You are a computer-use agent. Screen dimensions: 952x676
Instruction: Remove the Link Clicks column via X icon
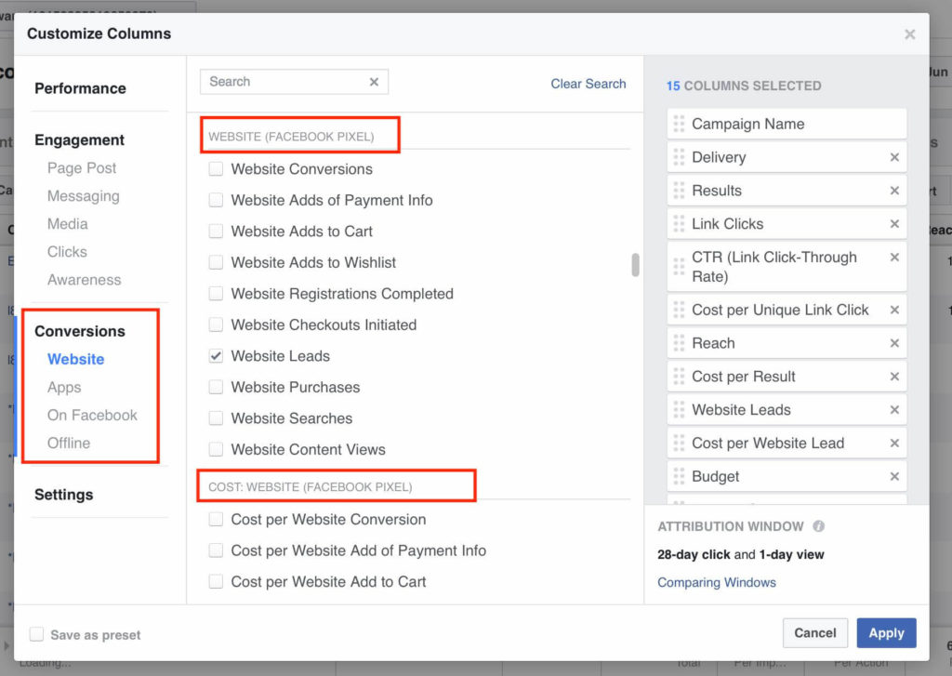pyautogui.click(x=894, y=224)
